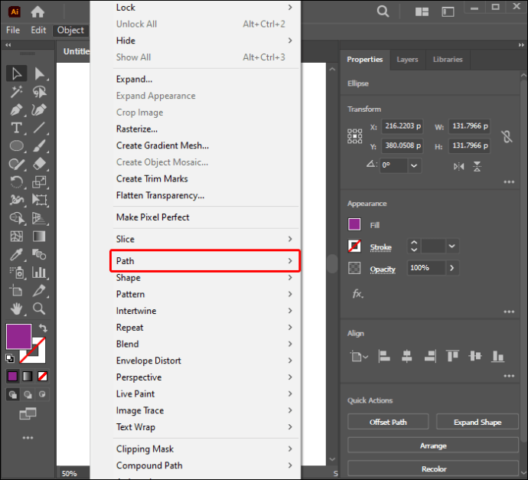Open the stroke weight dropdown
The width and height of the screenshot is (528, 480).
point(452,247)
